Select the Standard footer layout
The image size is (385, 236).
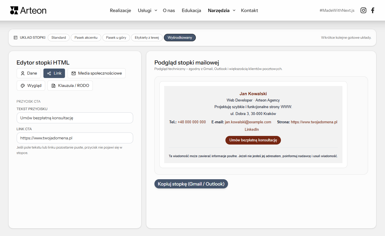click(58, 37)
